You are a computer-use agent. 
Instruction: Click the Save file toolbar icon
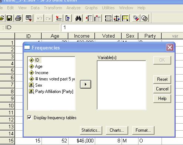pyautogui.click(x=9, y=18)
